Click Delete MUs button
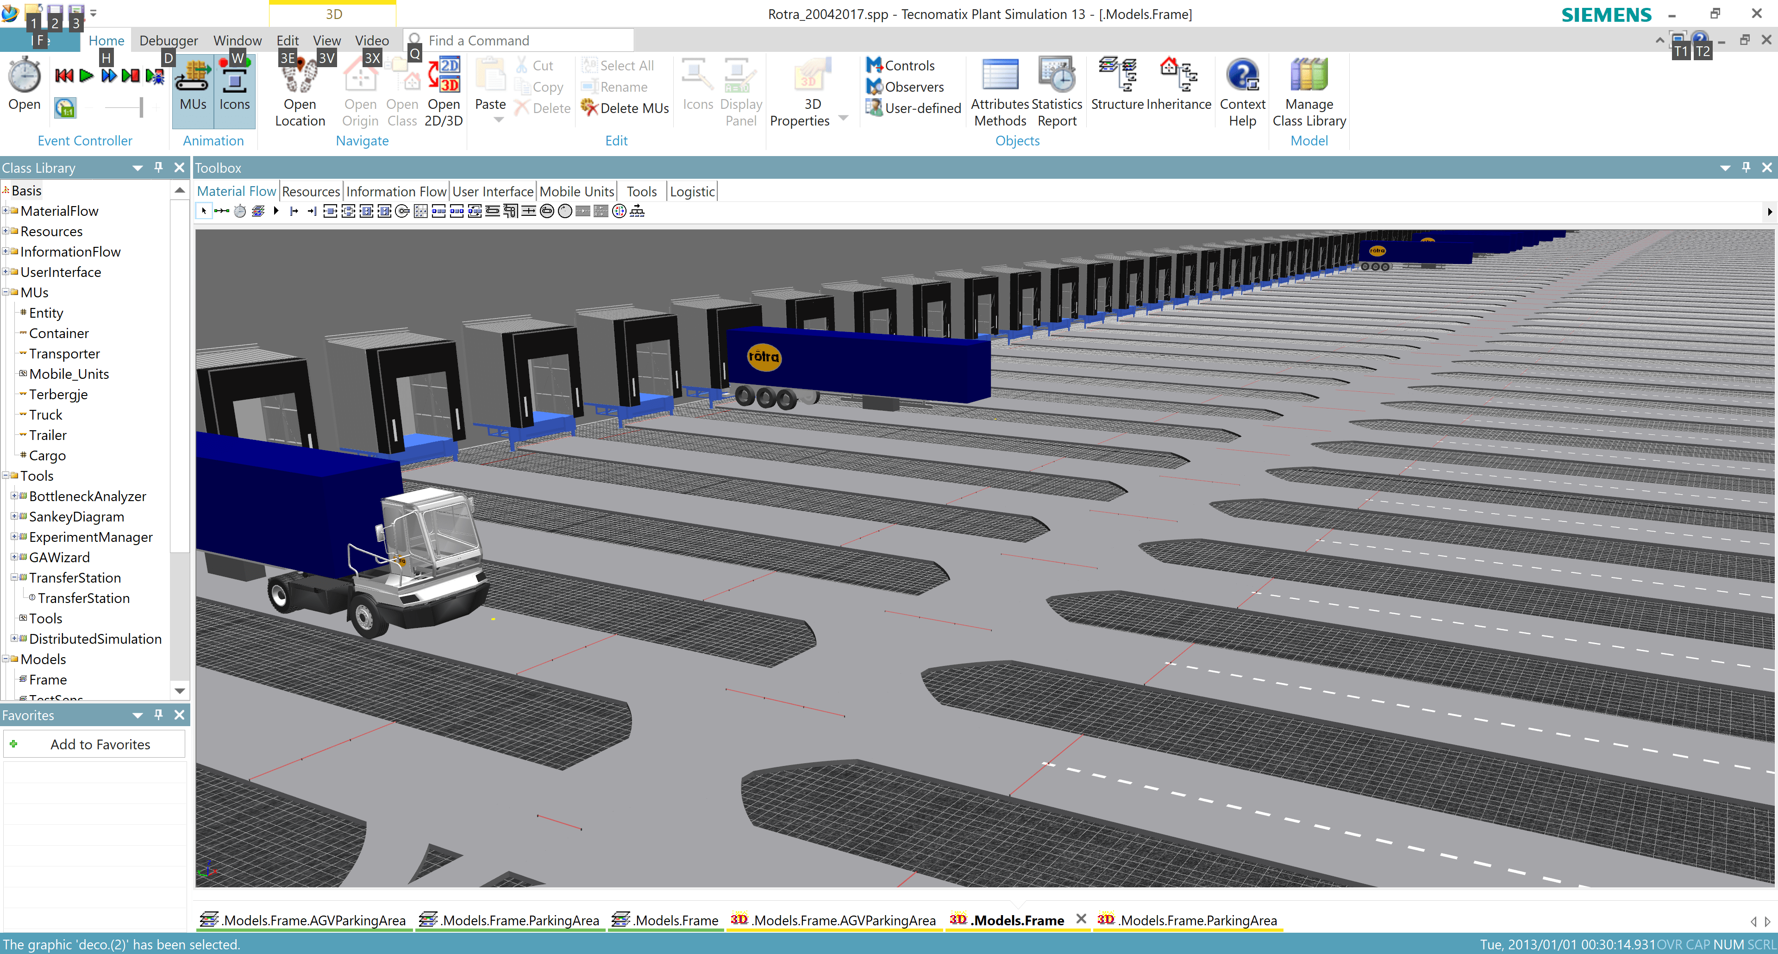The height and width of the screenshot is (954, 1778). tap(626, 108)
